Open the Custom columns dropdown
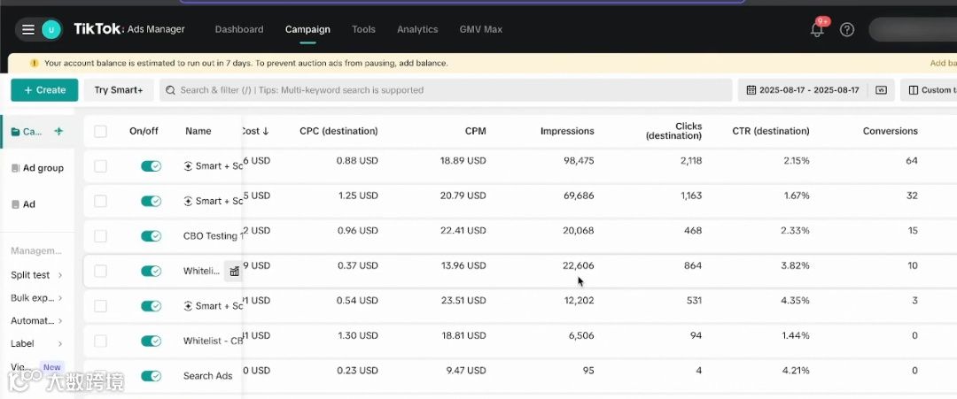Screen dimensions: 957x399 [929, 90]
